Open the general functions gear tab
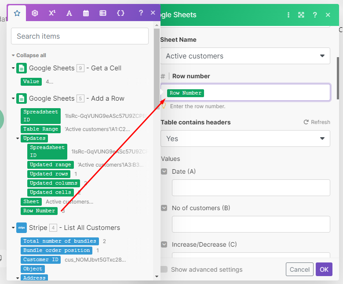Screen dimensions: 343x284 35,13
